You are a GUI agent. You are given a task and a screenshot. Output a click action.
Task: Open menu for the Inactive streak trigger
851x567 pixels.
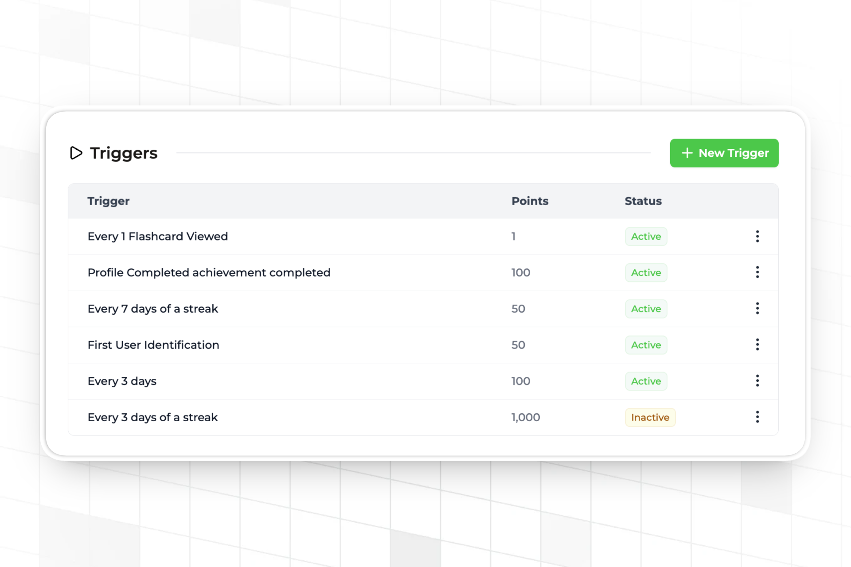(757, 417)
